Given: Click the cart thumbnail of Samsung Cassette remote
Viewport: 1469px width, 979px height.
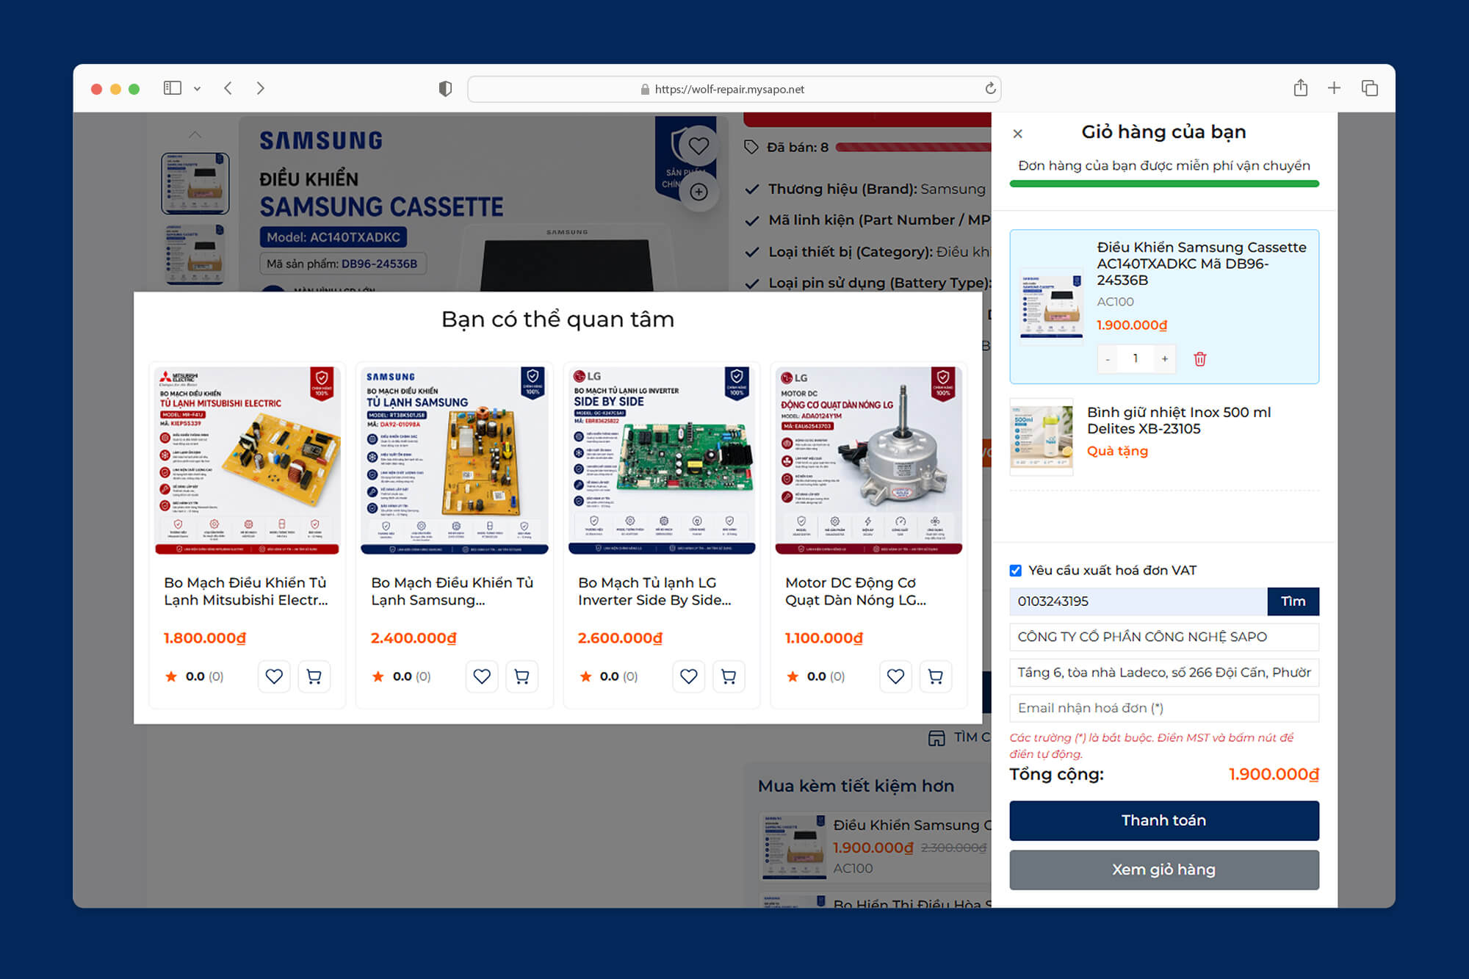Looking at the screenshot, I should (x=1052, y=306).
